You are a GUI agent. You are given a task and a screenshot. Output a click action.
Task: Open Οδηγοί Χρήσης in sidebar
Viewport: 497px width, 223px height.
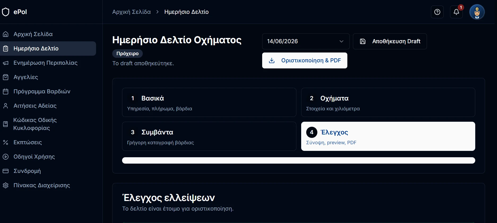[48, 157]
